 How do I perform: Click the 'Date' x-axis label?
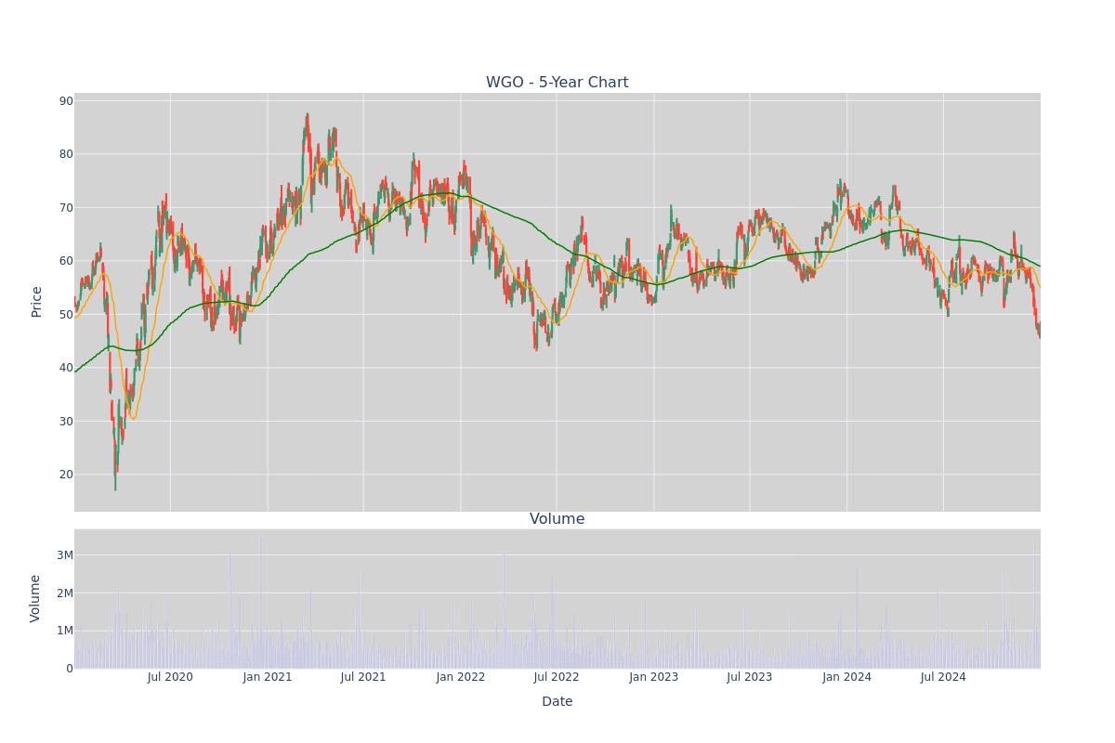click(557, 702)
